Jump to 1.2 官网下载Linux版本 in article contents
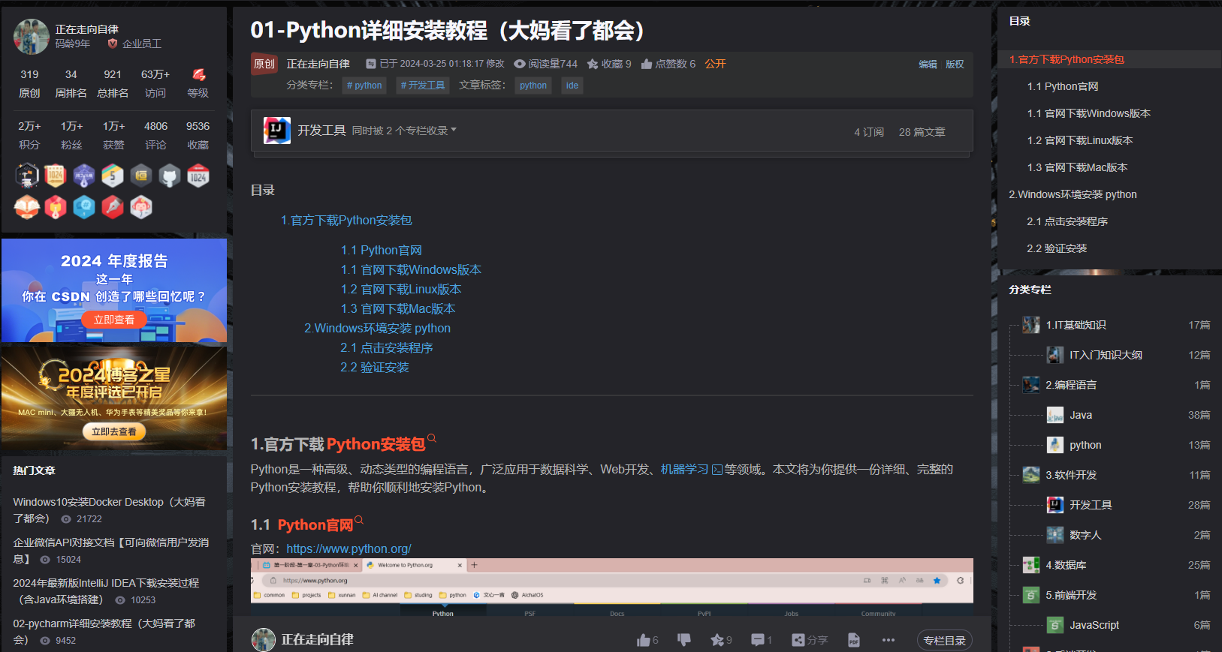The width and height of the screenshot is (1222, 652). click(401, 289)
